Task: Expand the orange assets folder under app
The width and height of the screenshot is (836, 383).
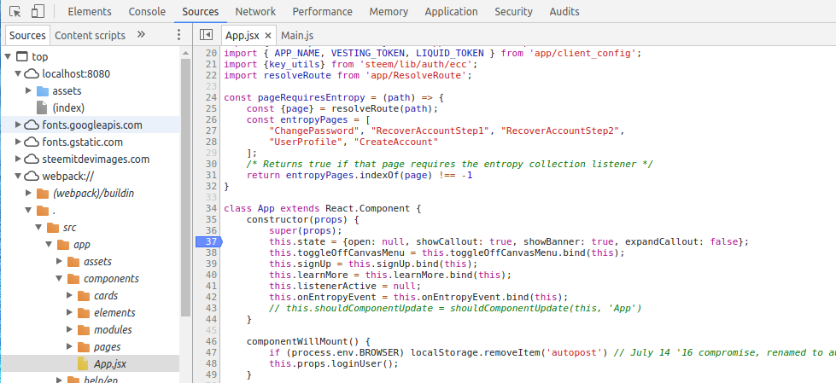Action: (59, 261)
